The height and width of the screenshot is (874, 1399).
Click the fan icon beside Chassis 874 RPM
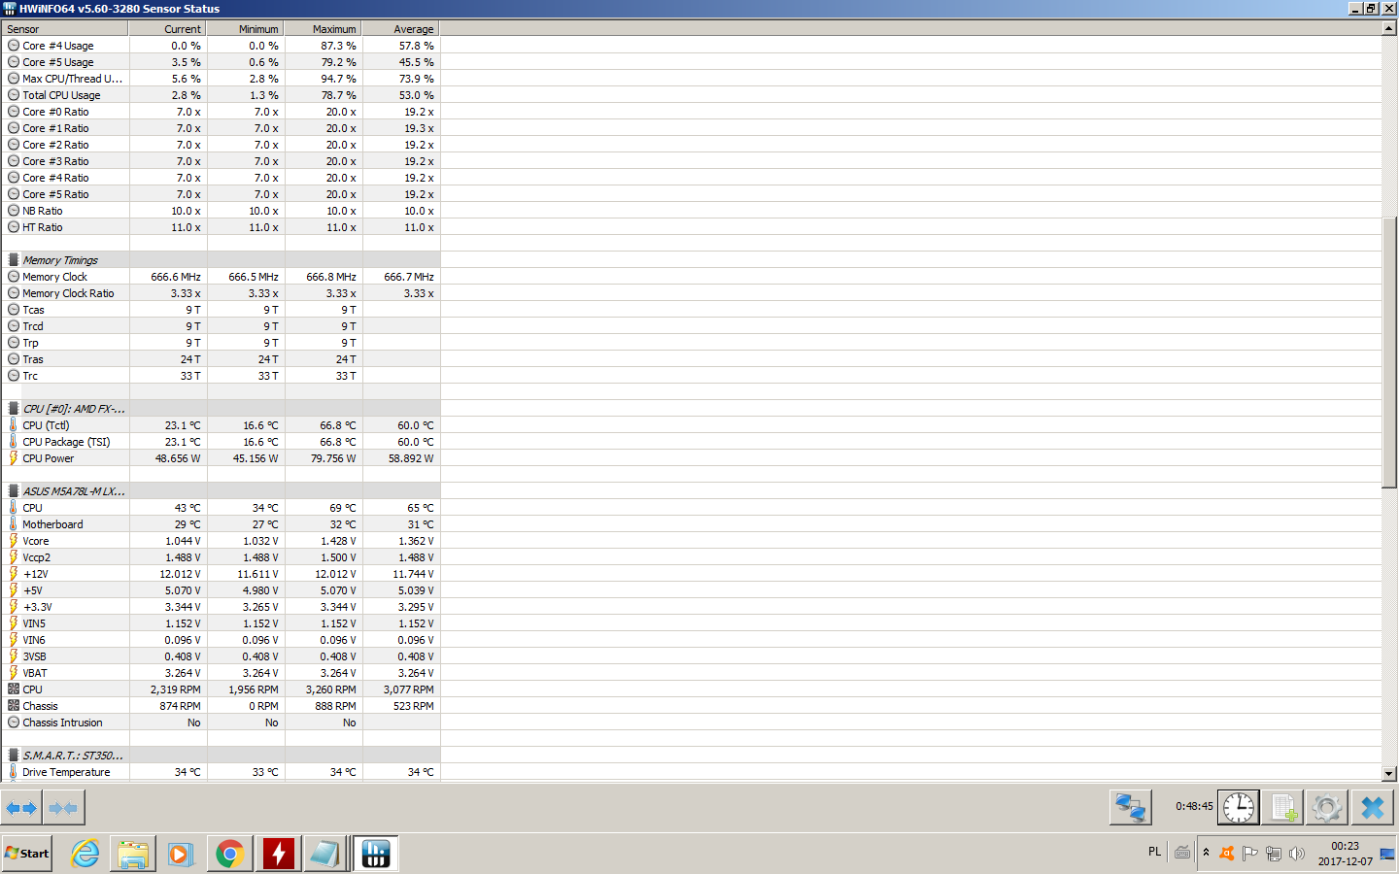click(14, 706)
